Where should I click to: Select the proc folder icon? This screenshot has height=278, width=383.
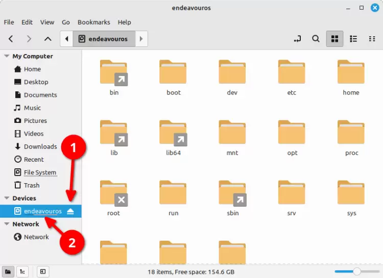click(351, 132)
